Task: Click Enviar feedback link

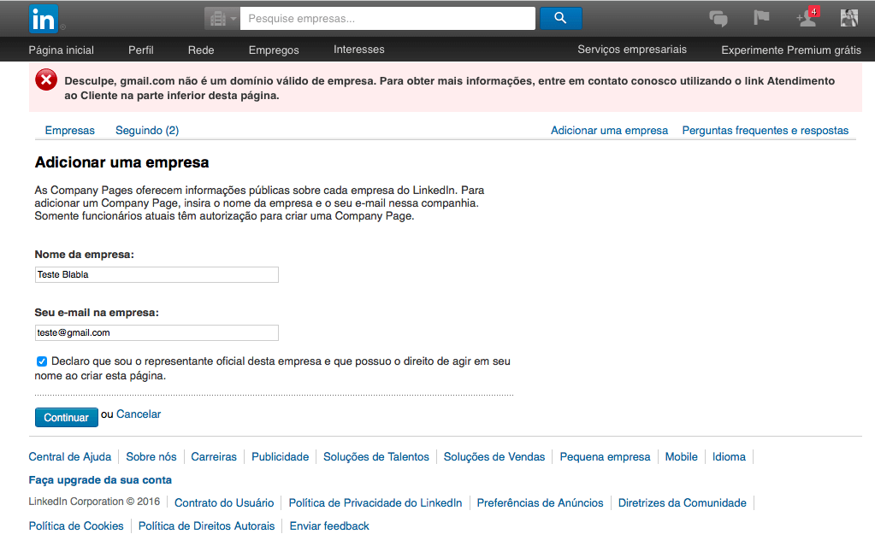Action: coord(329,526)
